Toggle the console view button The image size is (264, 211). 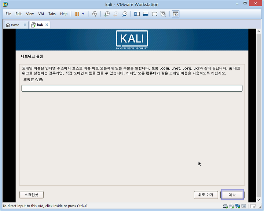175,14
